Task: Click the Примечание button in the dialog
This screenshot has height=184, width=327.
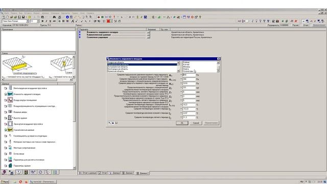Action: 211,123
